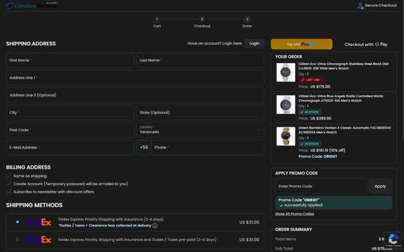Open the Country dropdown showing Venezuela
404x252 pixels.
(x=200, y=130)
